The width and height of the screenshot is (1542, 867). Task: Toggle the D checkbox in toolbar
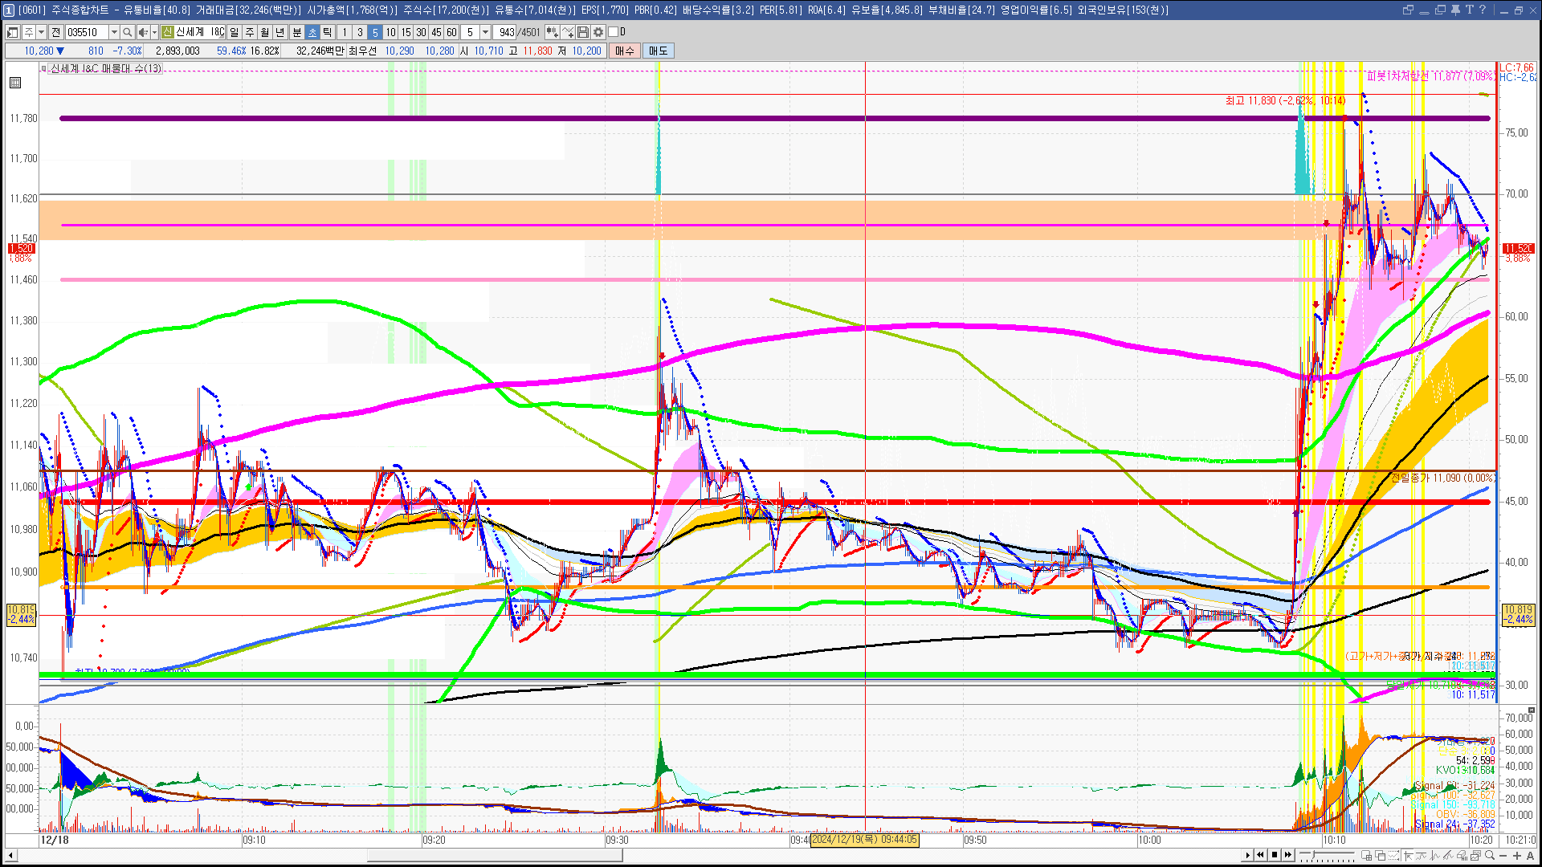tap(614, 32)
